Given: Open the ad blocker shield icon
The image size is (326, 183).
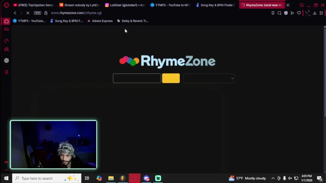Looking at the screenshot, I should pyautogui.click(x=286, y=13).
